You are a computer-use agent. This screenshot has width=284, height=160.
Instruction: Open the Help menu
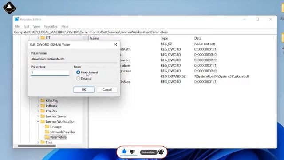pyautogui.click(x=65, y=26)
